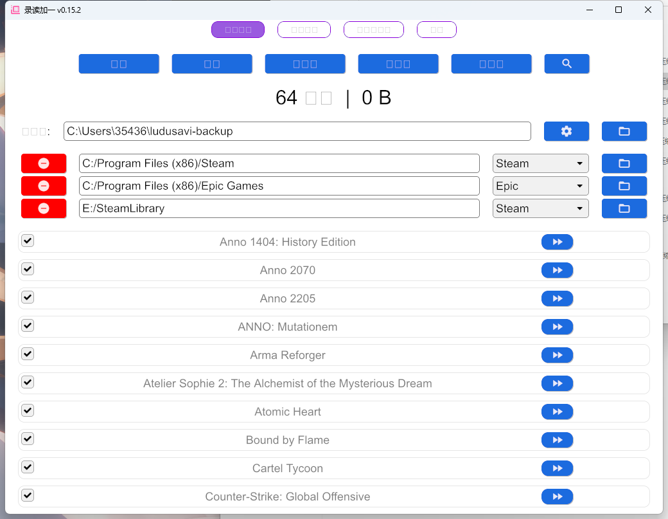This screenshot has width=668, height=519.
Task: Open the Epic store type dropdown
Action: click(541, 186)
